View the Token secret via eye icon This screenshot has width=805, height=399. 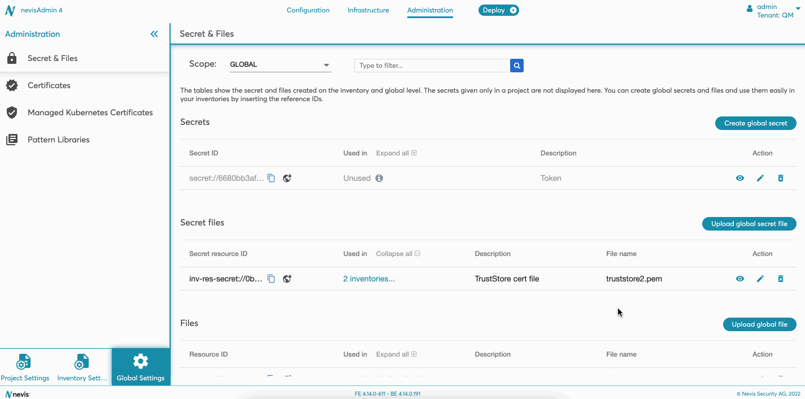click(740, 178)
